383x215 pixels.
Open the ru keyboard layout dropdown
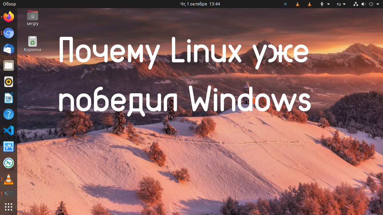[x=341, y=4]
